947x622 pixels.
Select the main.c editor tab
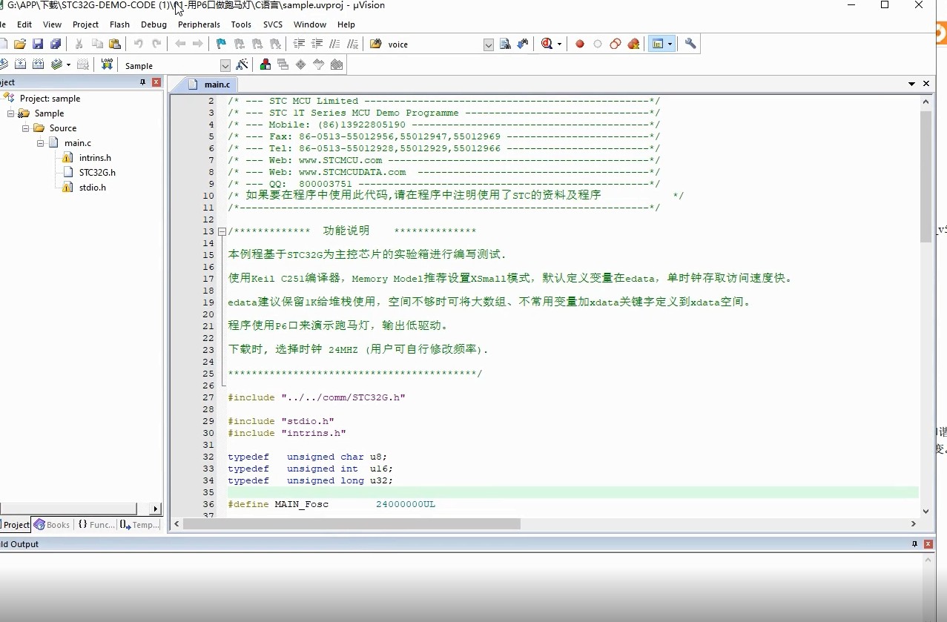coord(210,85)
